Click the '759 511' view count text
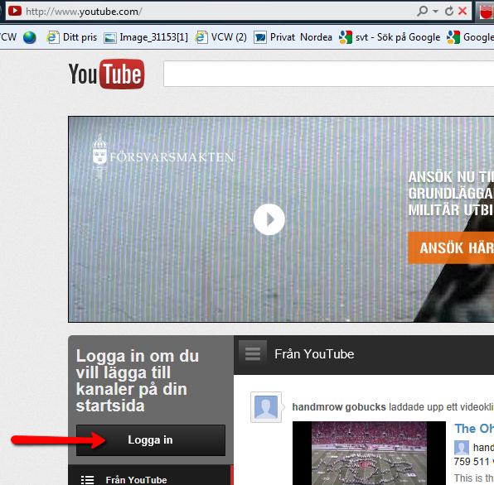This screenshot has width=494, height=485. click(472, 461)
